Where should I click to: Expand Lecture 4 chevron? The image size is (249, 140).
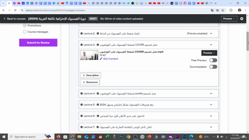point(211,93)
